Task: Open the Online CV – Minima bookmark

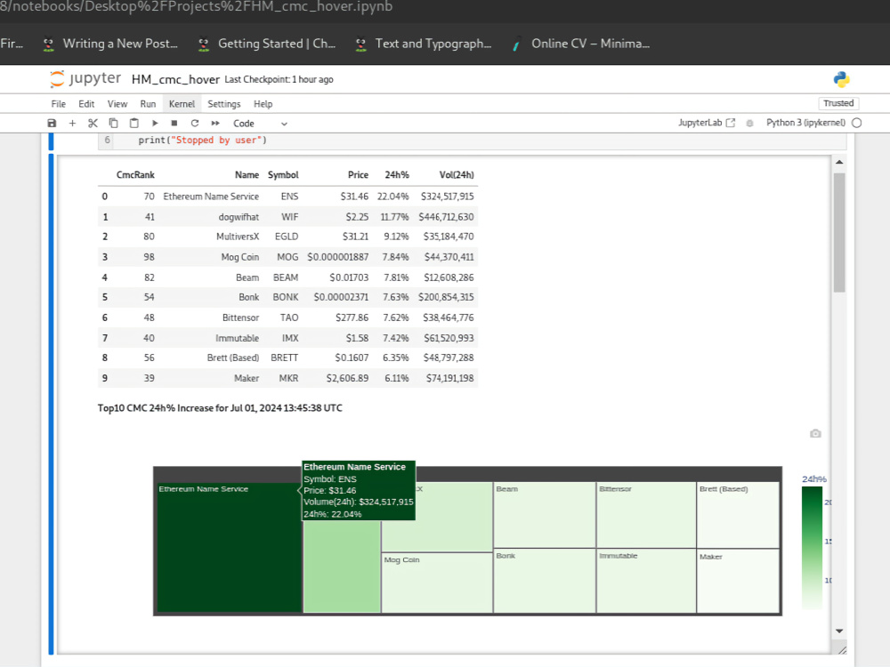Action: click(x=580, y=44)
